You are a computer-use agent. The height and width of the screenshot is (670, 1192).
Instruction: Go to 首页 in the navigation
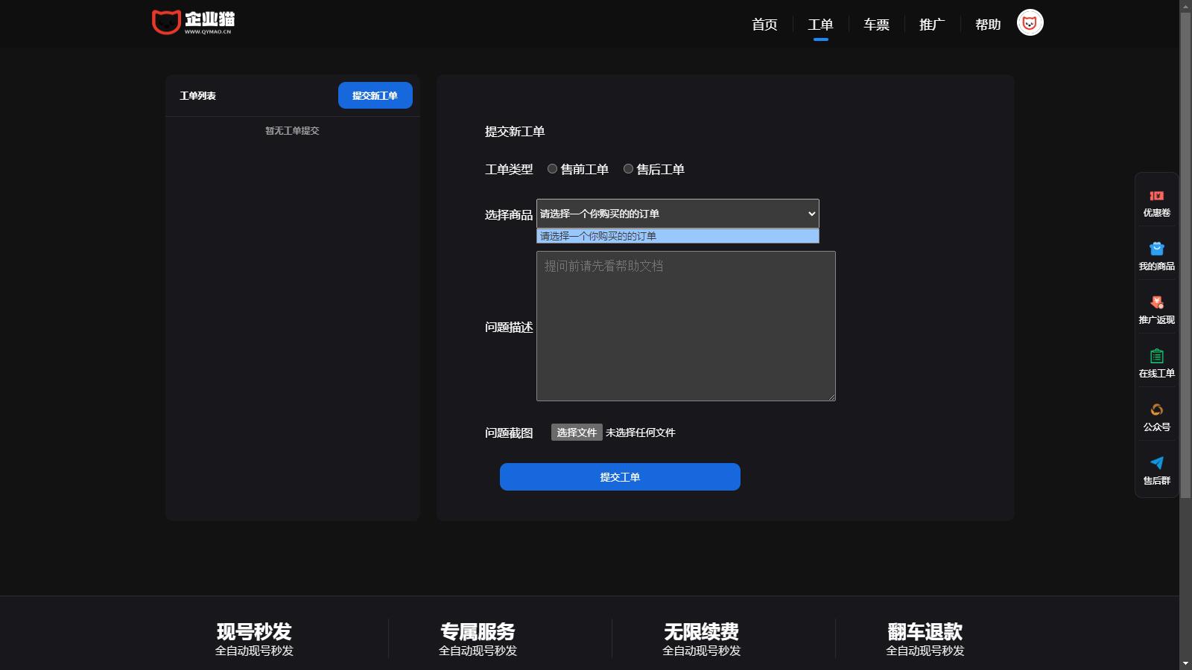click(x=764, y=25)
